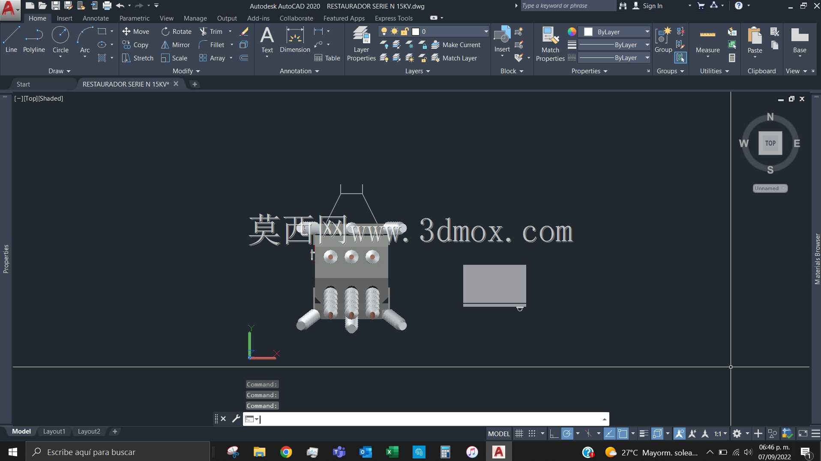Select the Circle tool
Screen dimensions: 821x461
point(60,39)
